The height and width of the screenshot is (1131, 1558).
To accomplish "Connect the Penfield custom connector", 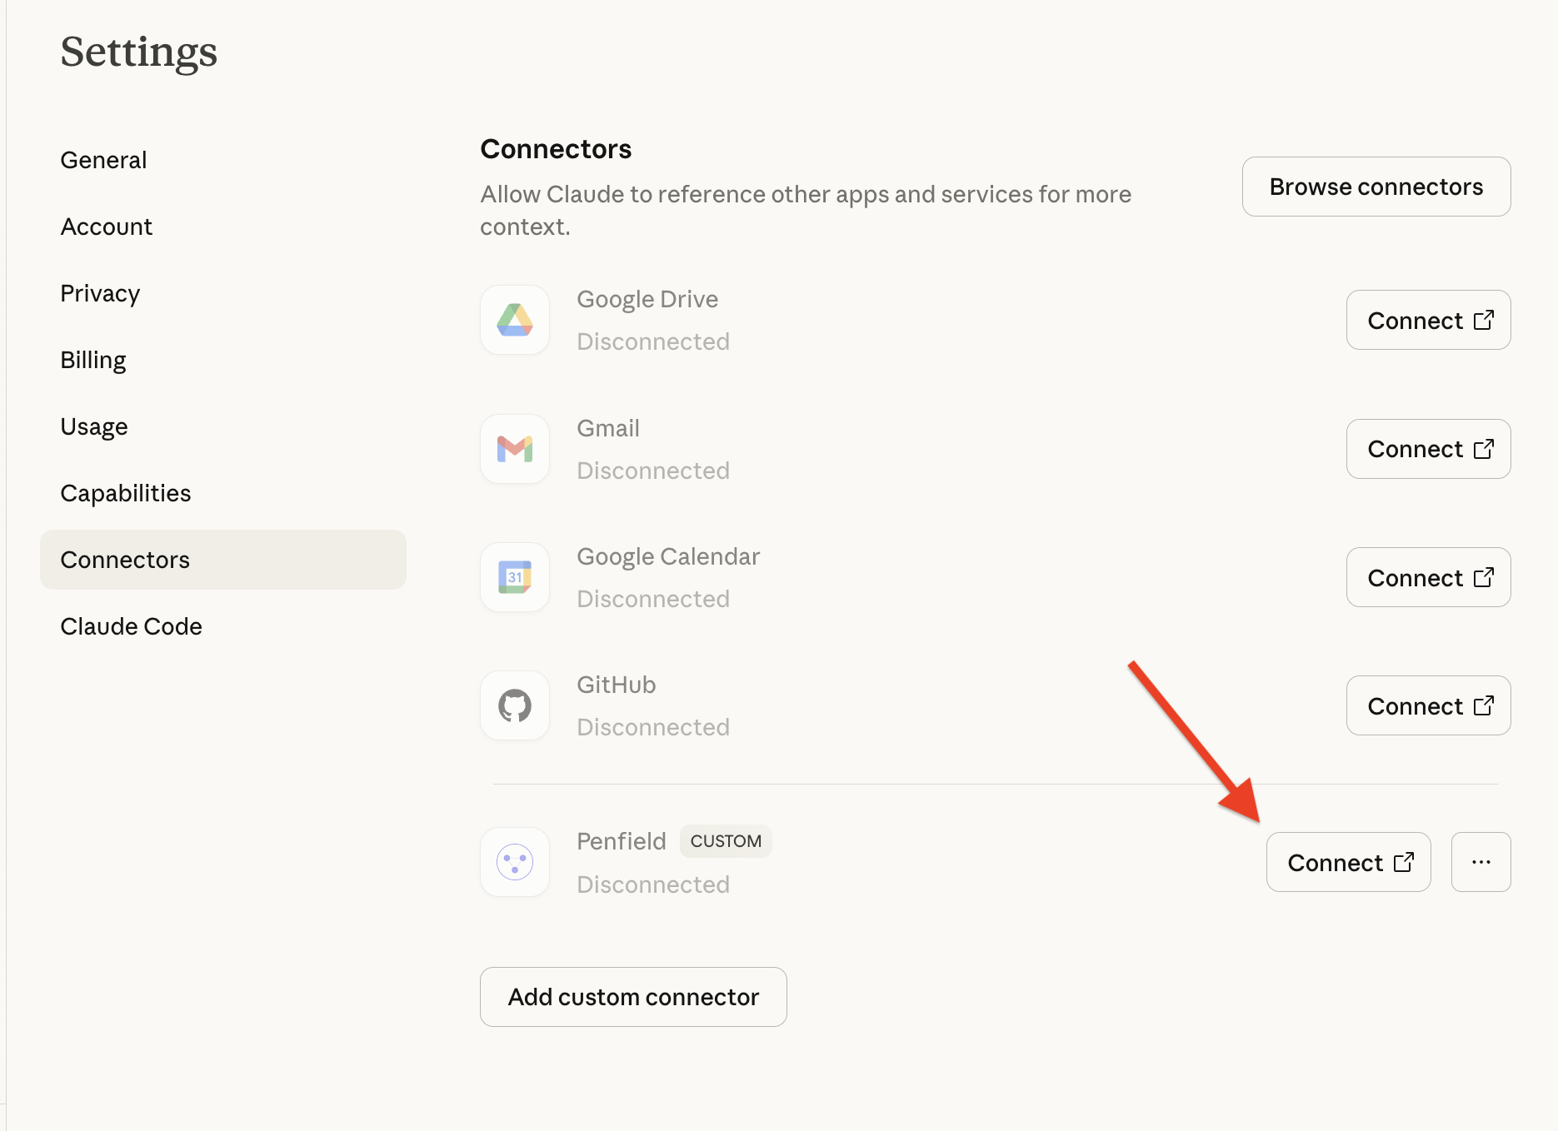I will point(1349,862).
